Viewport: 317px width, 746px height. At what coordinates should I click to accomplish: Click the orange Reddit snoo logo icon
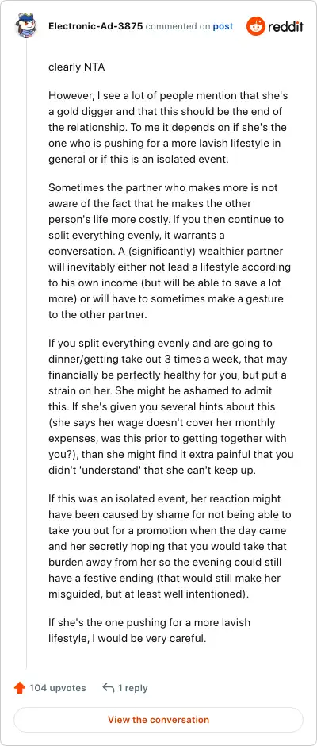tap(256, 26)
